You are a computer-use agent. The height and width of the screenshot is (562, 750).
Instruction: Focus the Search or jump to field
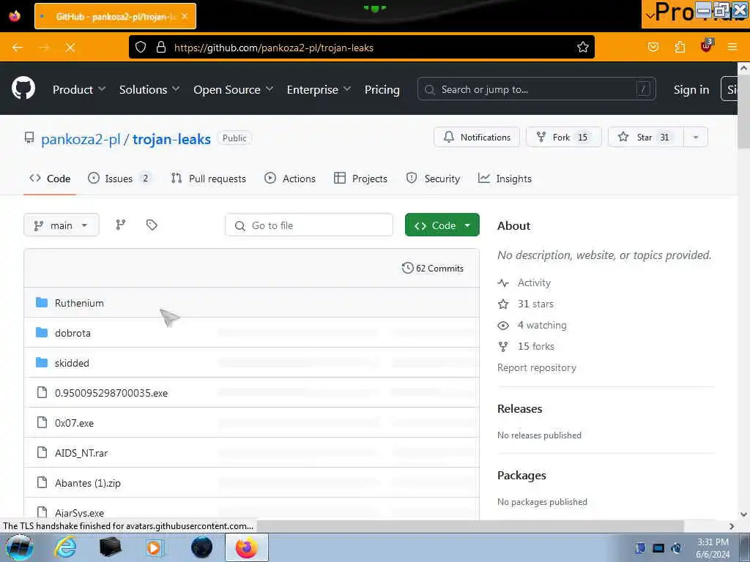536,89
